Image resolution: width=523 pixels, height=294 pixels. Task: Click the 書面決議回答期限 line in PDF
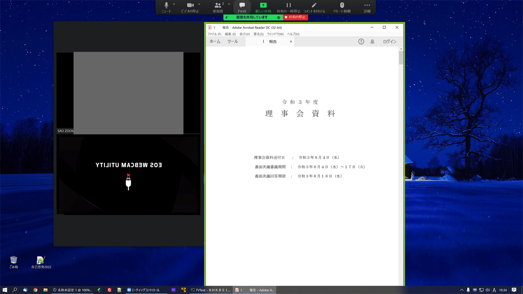(x=298, y=176)
